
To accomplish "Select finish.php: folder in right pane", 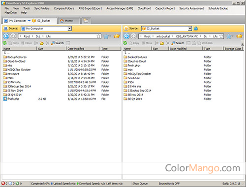I will [x=132, y=65].
